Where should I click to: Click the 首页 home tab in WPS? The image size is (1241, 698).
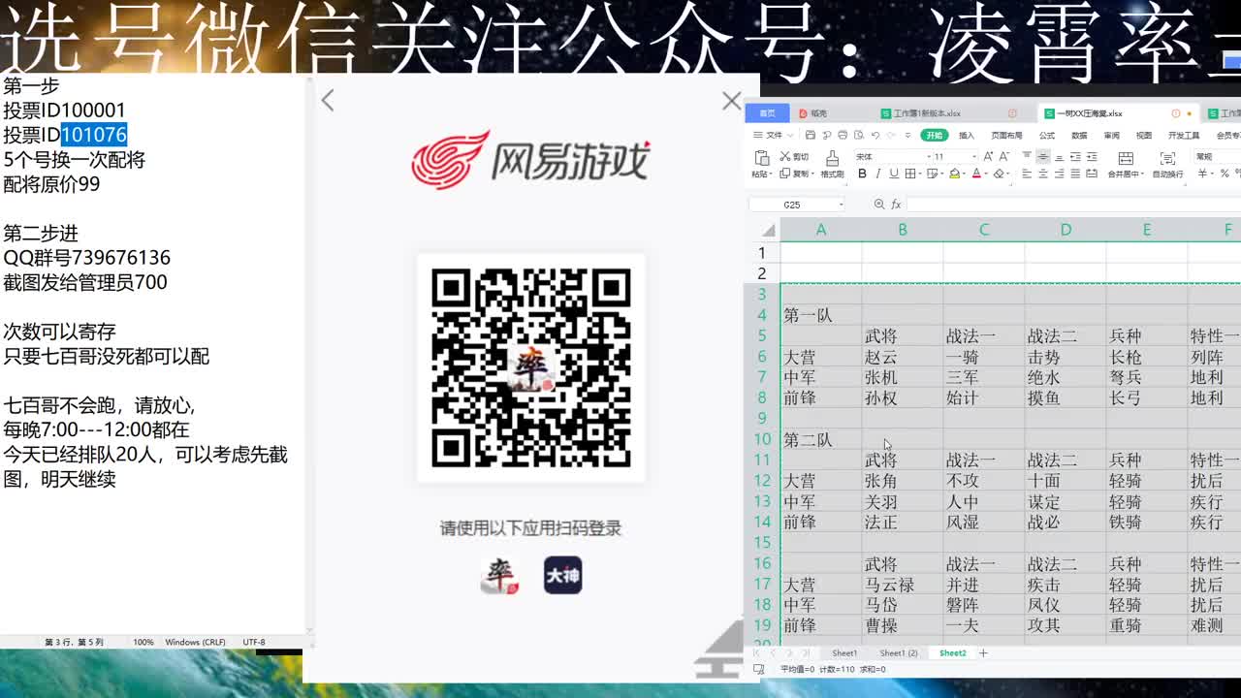[767, 113]
